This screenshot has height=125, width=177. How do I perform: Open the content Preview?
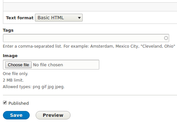(53, 115)
